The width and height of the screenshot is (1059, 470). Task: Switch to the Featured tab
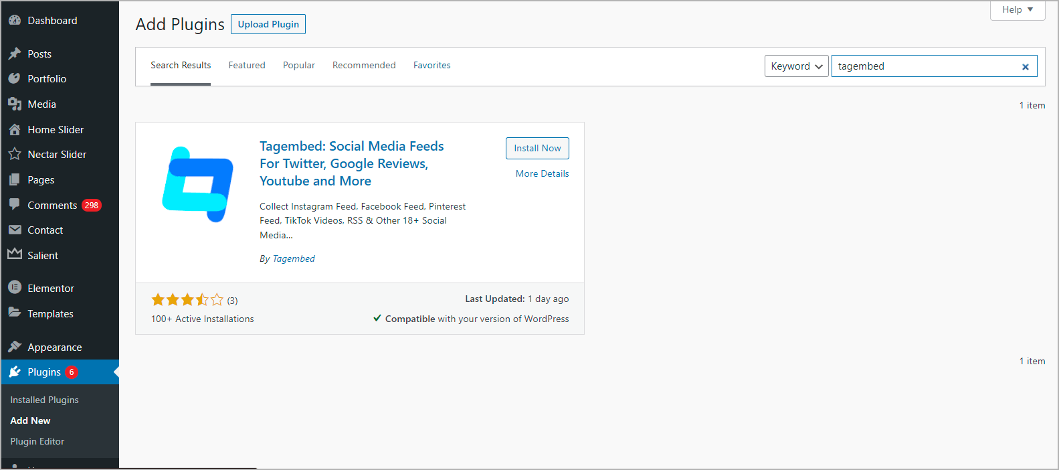click(247, 65)
